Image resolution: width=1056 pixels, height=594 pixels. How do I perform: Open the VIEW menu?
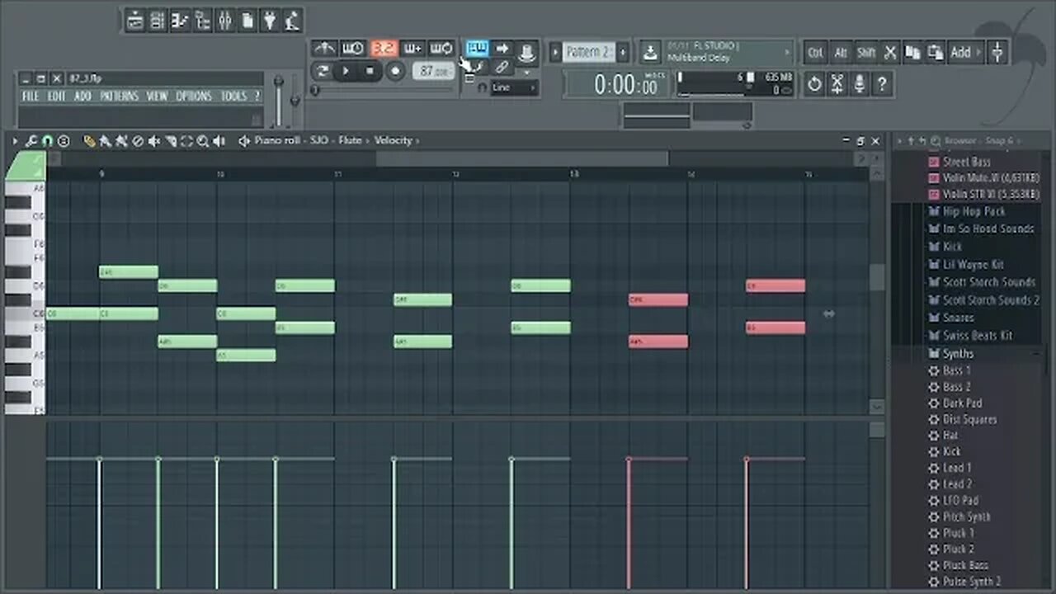coord(157,96)
